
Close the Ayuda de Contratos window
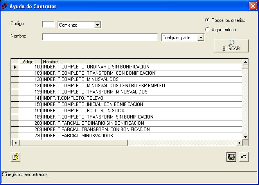pos(253,6)
